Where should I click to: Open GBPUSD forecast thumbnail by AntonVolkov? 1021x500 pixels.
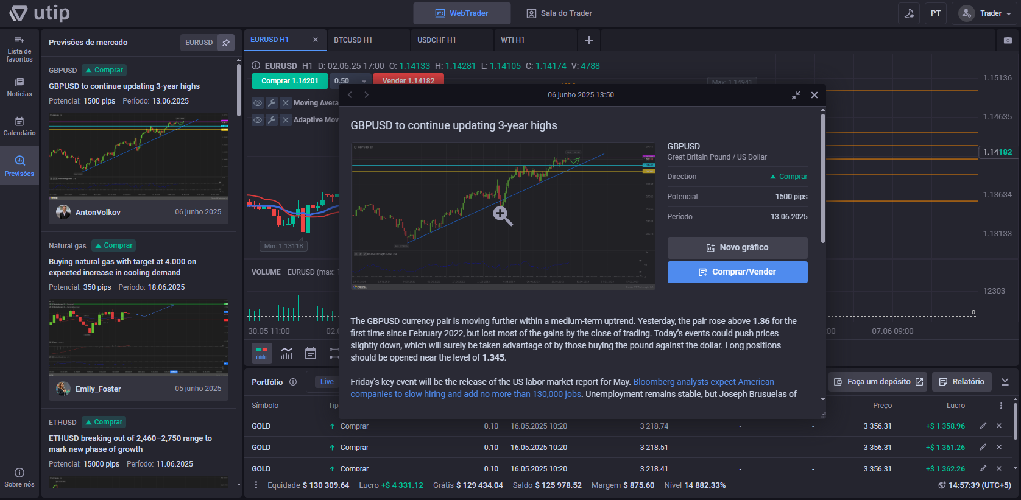click(139, 156)
